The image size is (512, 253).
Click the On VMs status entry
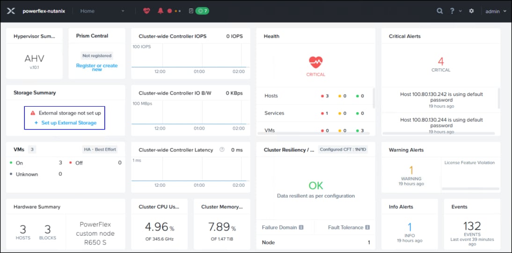coord(36,163)
